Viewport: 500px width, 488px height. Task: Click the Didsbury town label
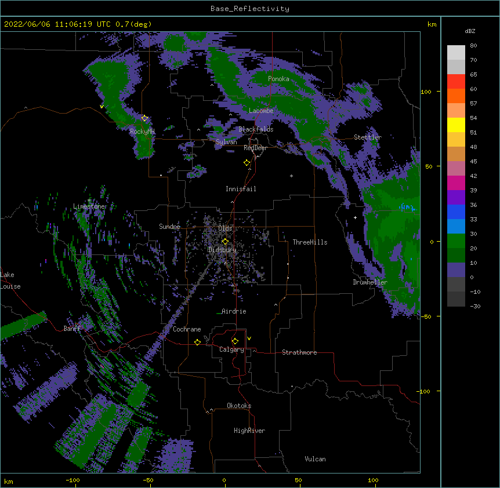click(222, 250)
